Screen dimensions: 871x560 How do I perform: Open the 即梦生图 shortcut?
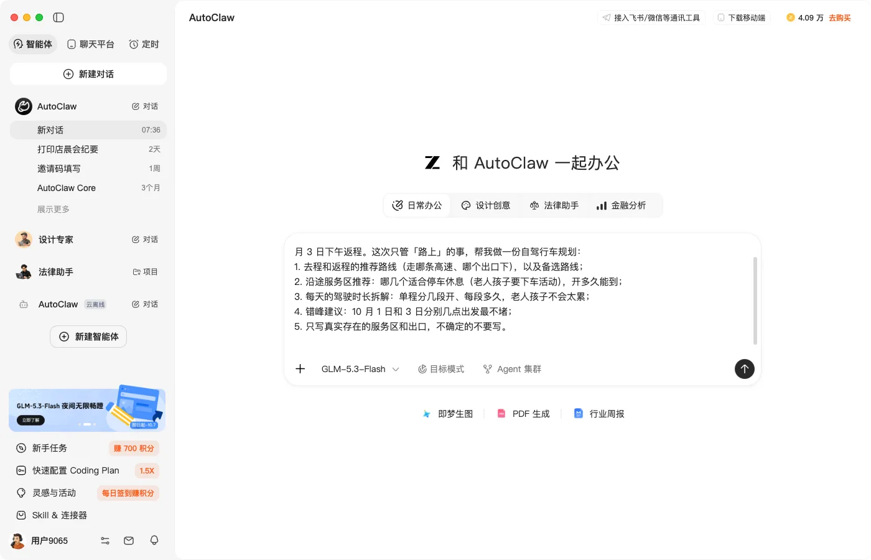(448, 414)
